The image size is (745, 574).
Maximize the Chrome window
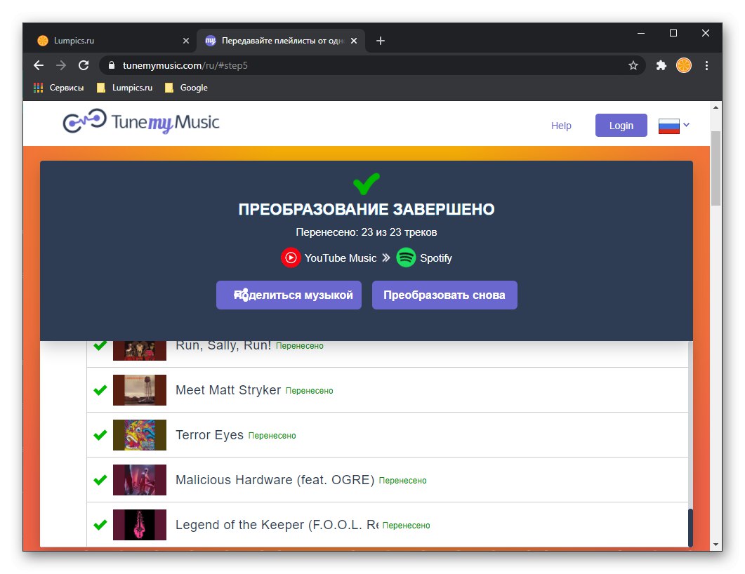[x=673, y=33]
